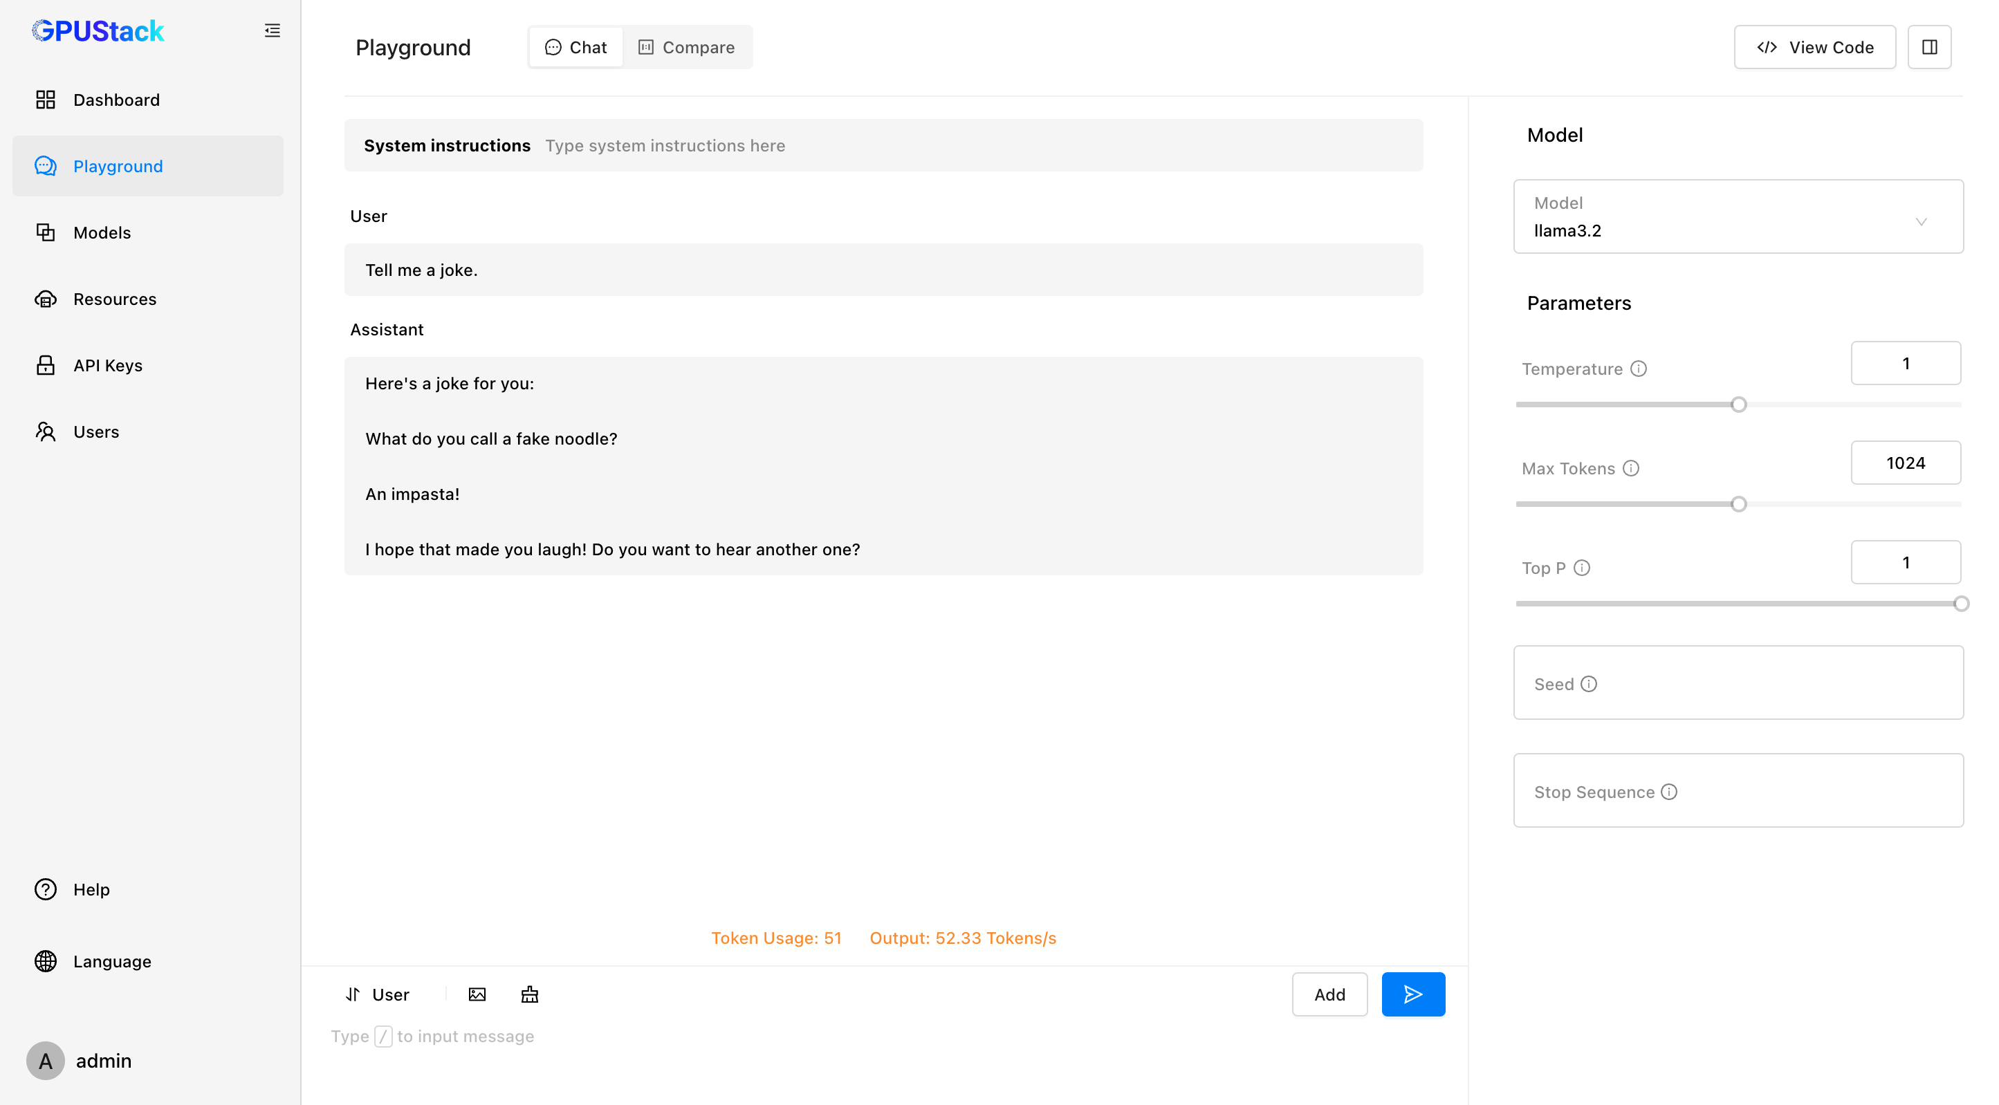Switch to the Compare tab
The image size is (1999, 1105).
coord(687,46)
